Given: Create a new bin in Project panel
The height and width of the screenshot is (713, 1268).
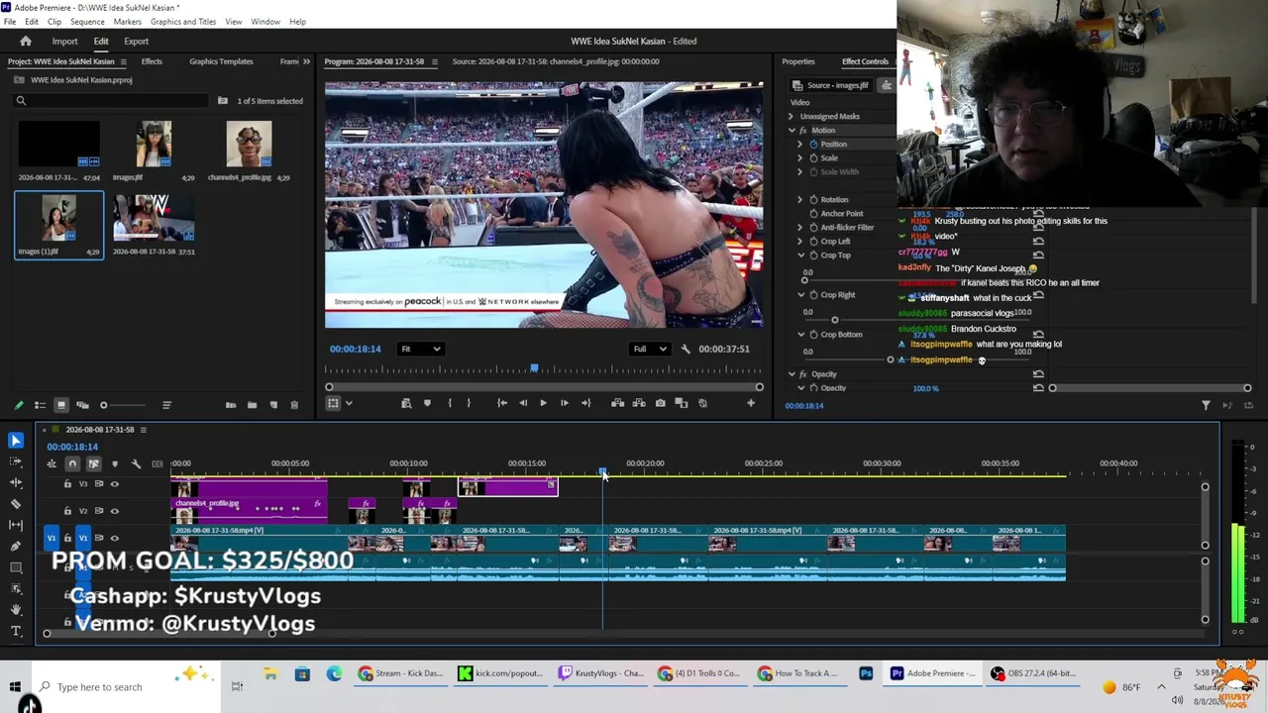Looking at the screenshot, I should click(252, 405).
